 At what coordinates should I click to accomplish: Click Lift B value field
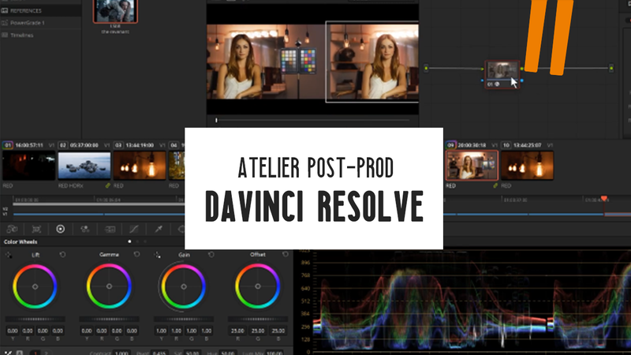[58, 331]
